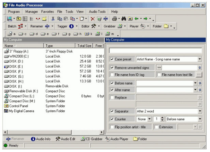Select the WIN2000 (C:) drive row
Viewport: 210px width, 152px height.
tap(54, 56)
